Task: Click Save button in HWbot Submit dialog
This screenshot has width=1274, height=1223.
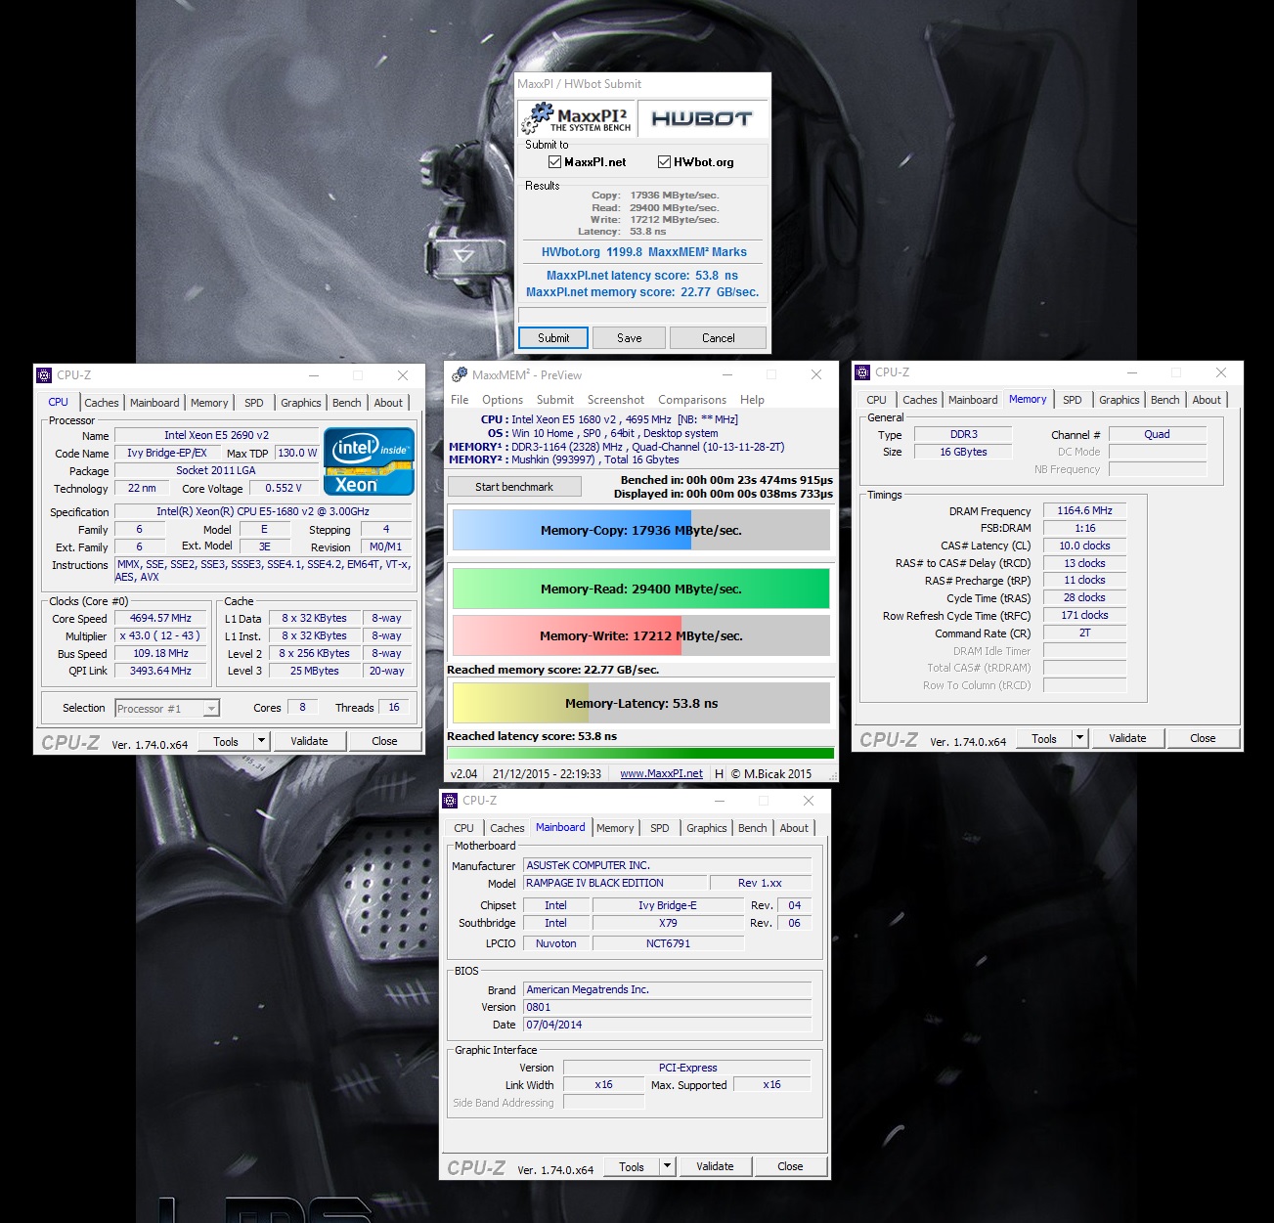Action: 630,338
